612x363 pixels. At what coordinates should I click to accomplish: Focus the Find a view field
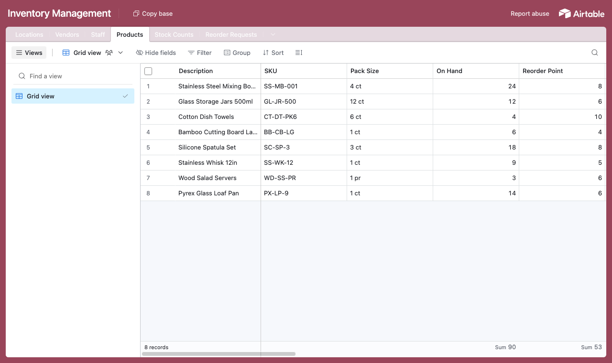click(x=73, y=76)
